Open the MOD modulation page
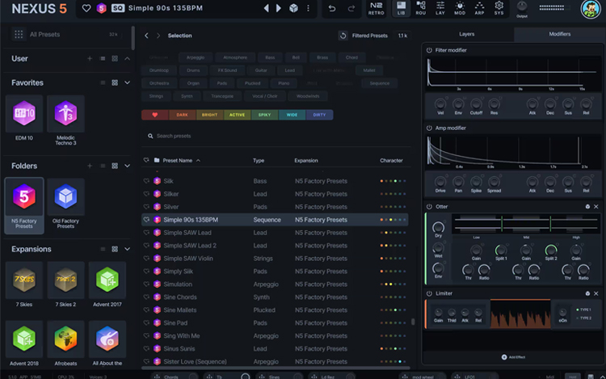 pyautogui.click(x=460, y=8)
